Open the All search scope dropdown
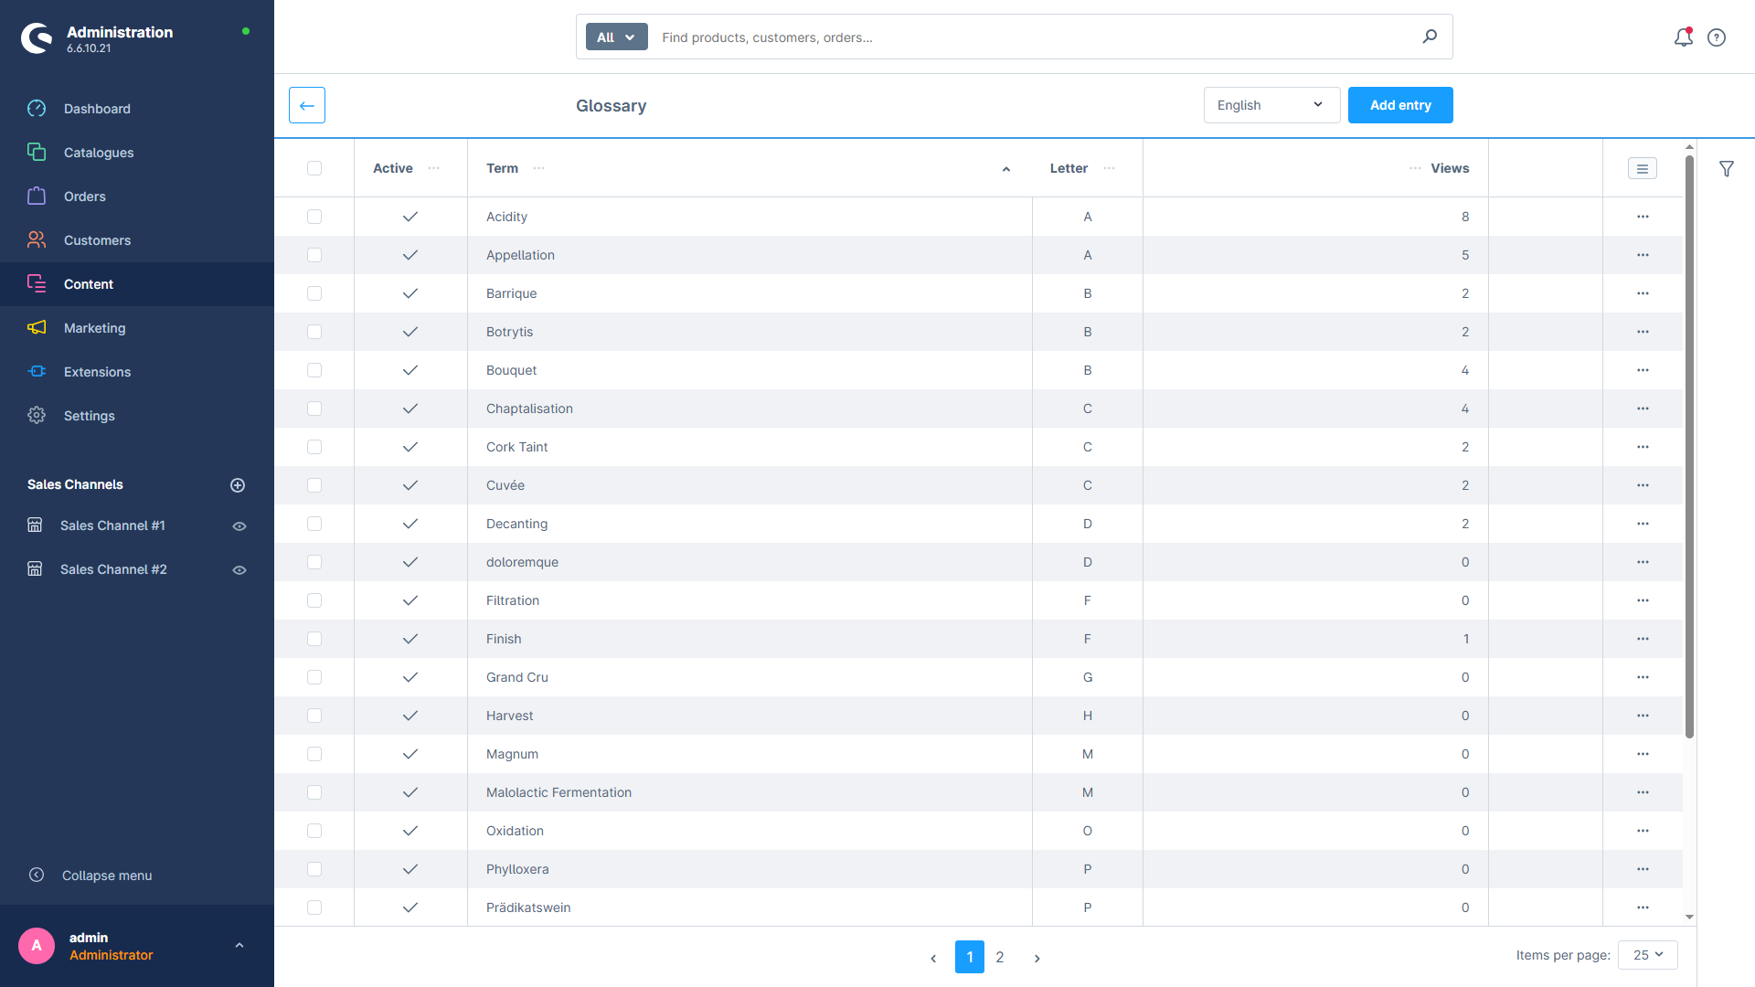This screenshot has width=1755, height=987. point(616,37)
